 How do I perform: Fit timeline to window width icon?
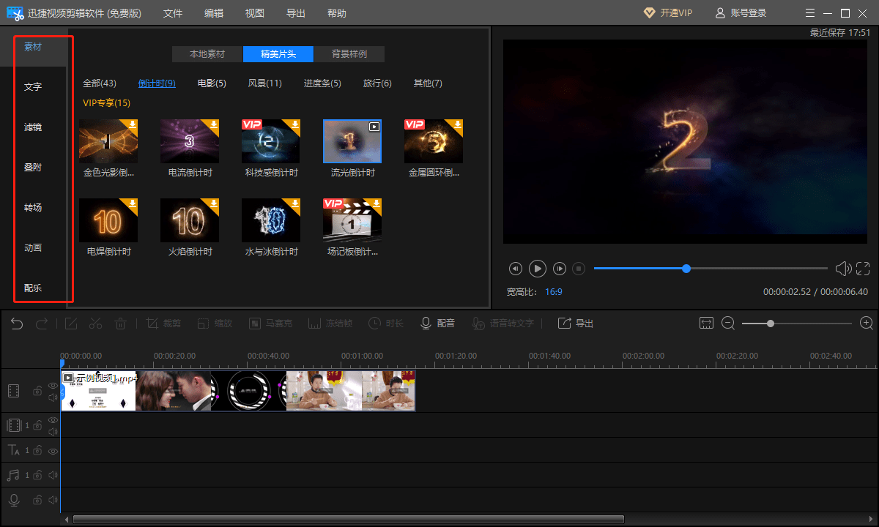706,323
